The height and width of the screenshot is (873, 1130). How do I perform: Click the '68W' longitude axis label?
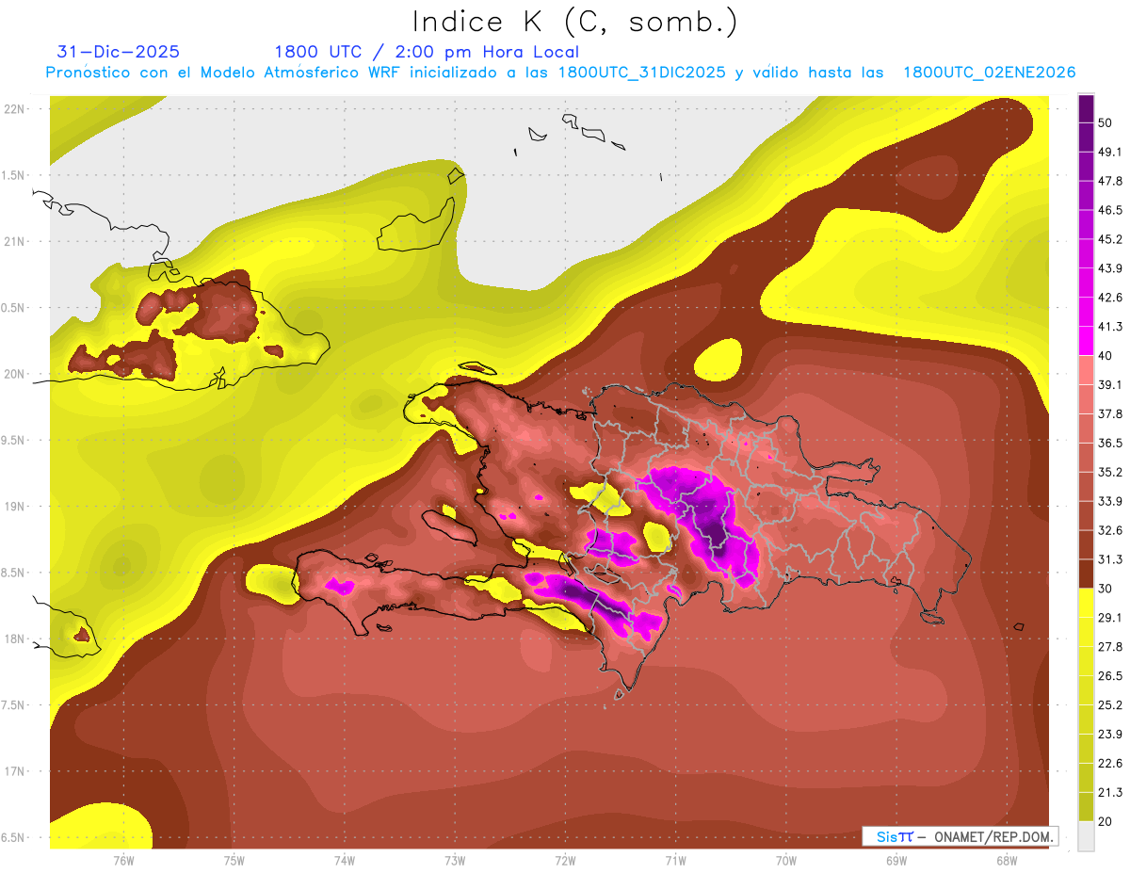click(1006, 860)
